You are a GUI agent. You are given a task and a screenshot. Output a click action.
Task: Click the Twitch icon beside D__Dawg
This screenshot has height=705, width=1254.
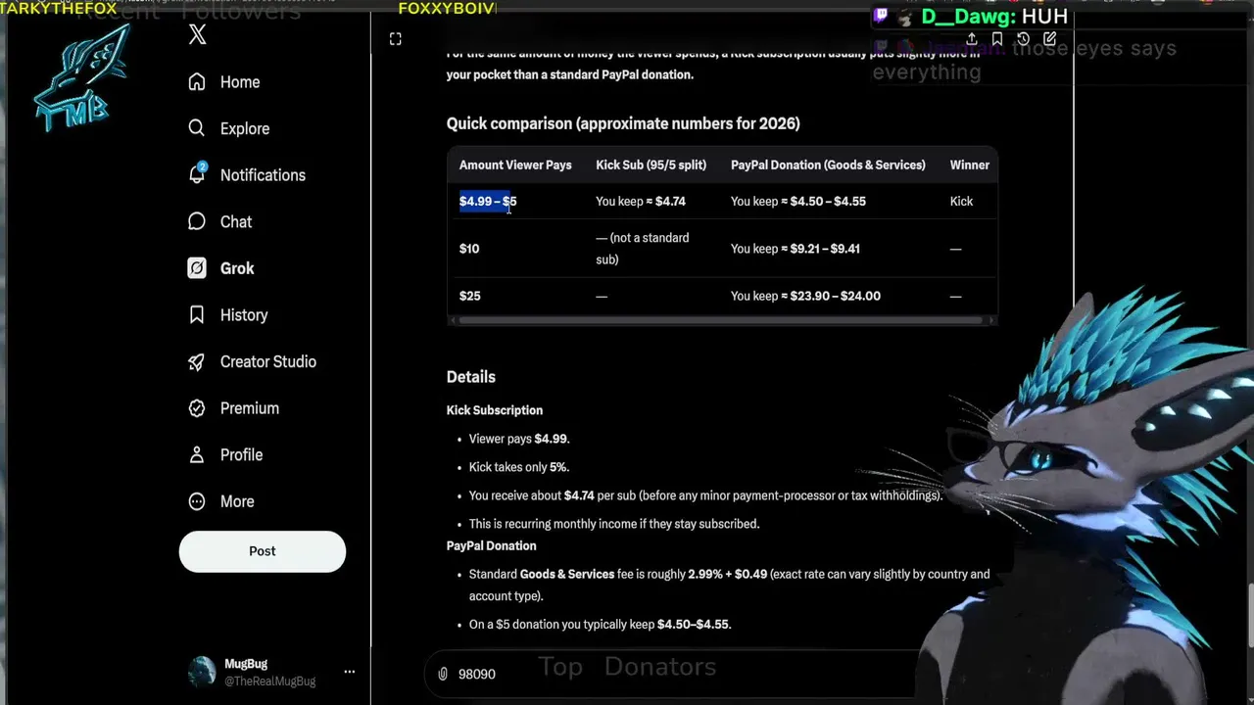881,16
